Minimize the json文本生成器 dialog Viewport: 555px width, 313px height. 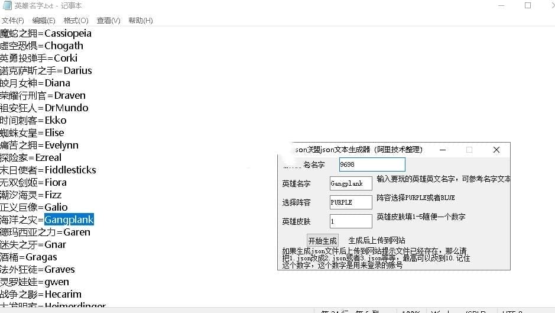[x=443, y=150]
